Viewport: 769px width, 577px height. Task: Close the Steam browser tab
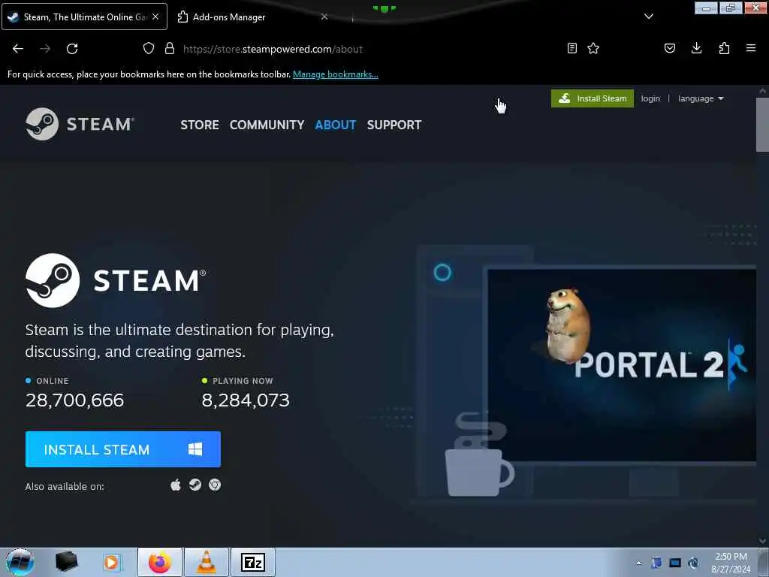tap(155, 17)
